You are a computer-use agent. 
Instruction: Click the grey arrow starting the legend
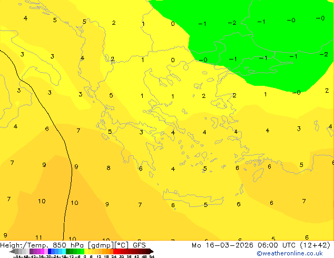pyautogui.click(x=12, y=252)
